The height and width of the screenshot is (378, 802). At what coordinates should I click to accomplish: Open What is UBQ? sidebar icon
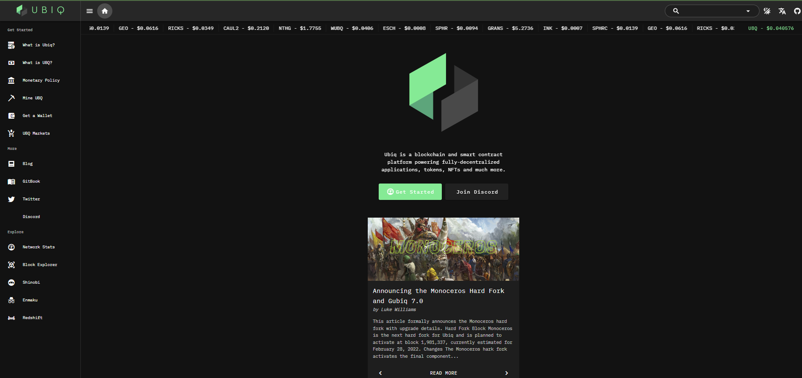[x=11, y=63]
